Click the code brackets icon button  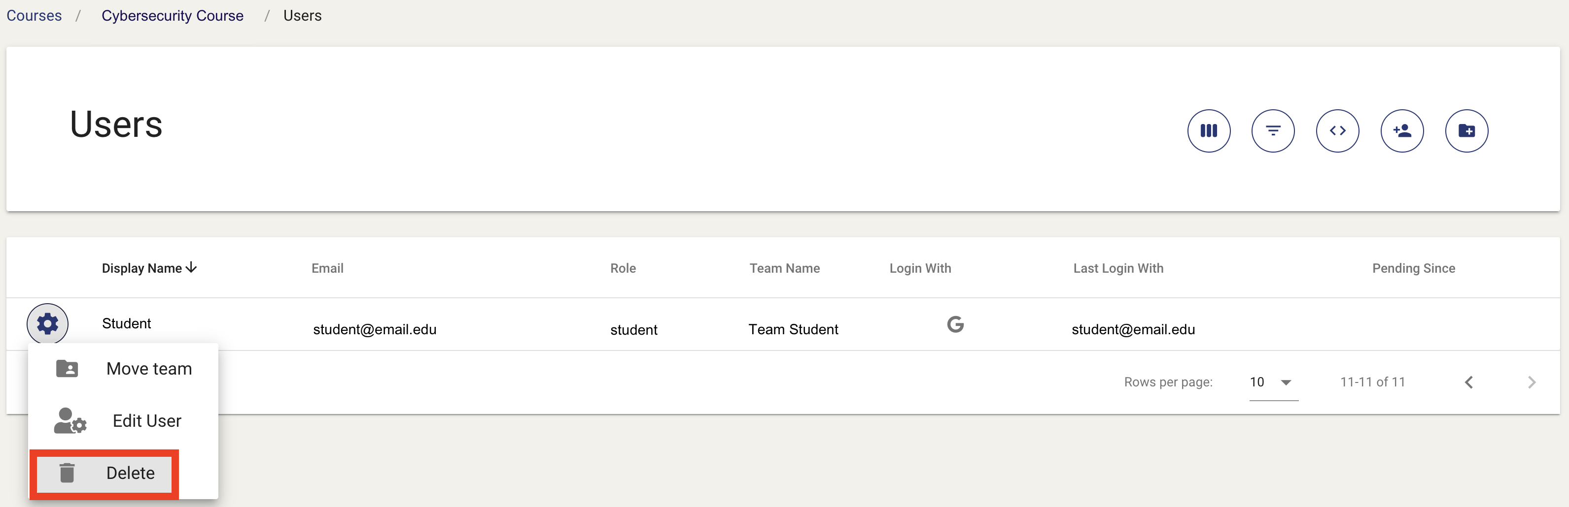click(1337, 131)
